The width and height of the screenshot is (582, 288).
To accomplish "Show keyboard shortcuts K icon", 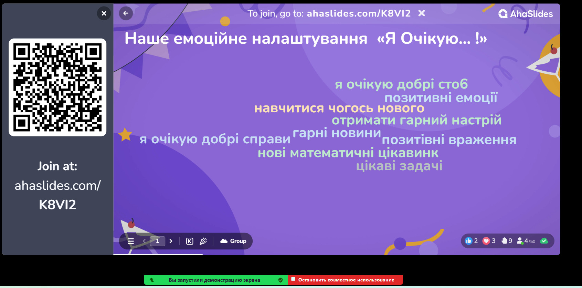I will pos(190,241).
